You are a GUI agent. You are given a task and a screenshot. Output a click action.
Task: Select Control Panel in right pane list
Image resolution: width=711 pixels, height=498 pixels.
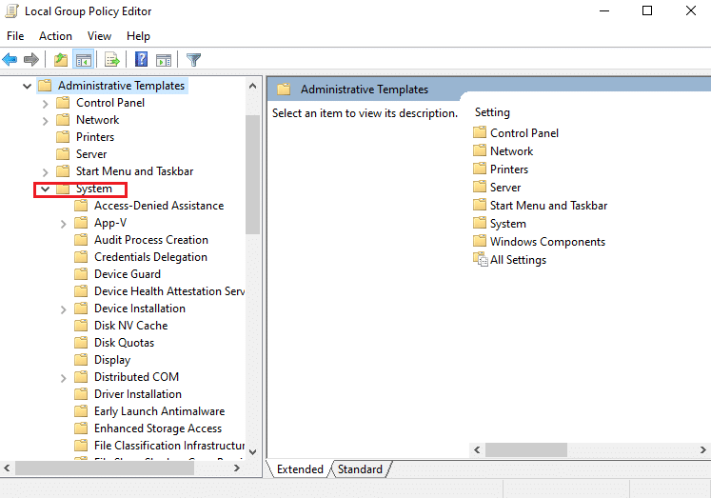click(524, 133)
